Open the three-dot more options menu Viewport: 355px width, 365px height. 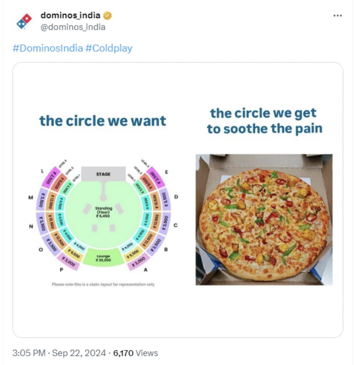tap(337, 16)
